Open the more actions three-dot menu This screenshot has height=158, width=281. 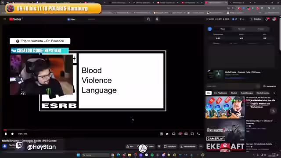tap(201, 147)
